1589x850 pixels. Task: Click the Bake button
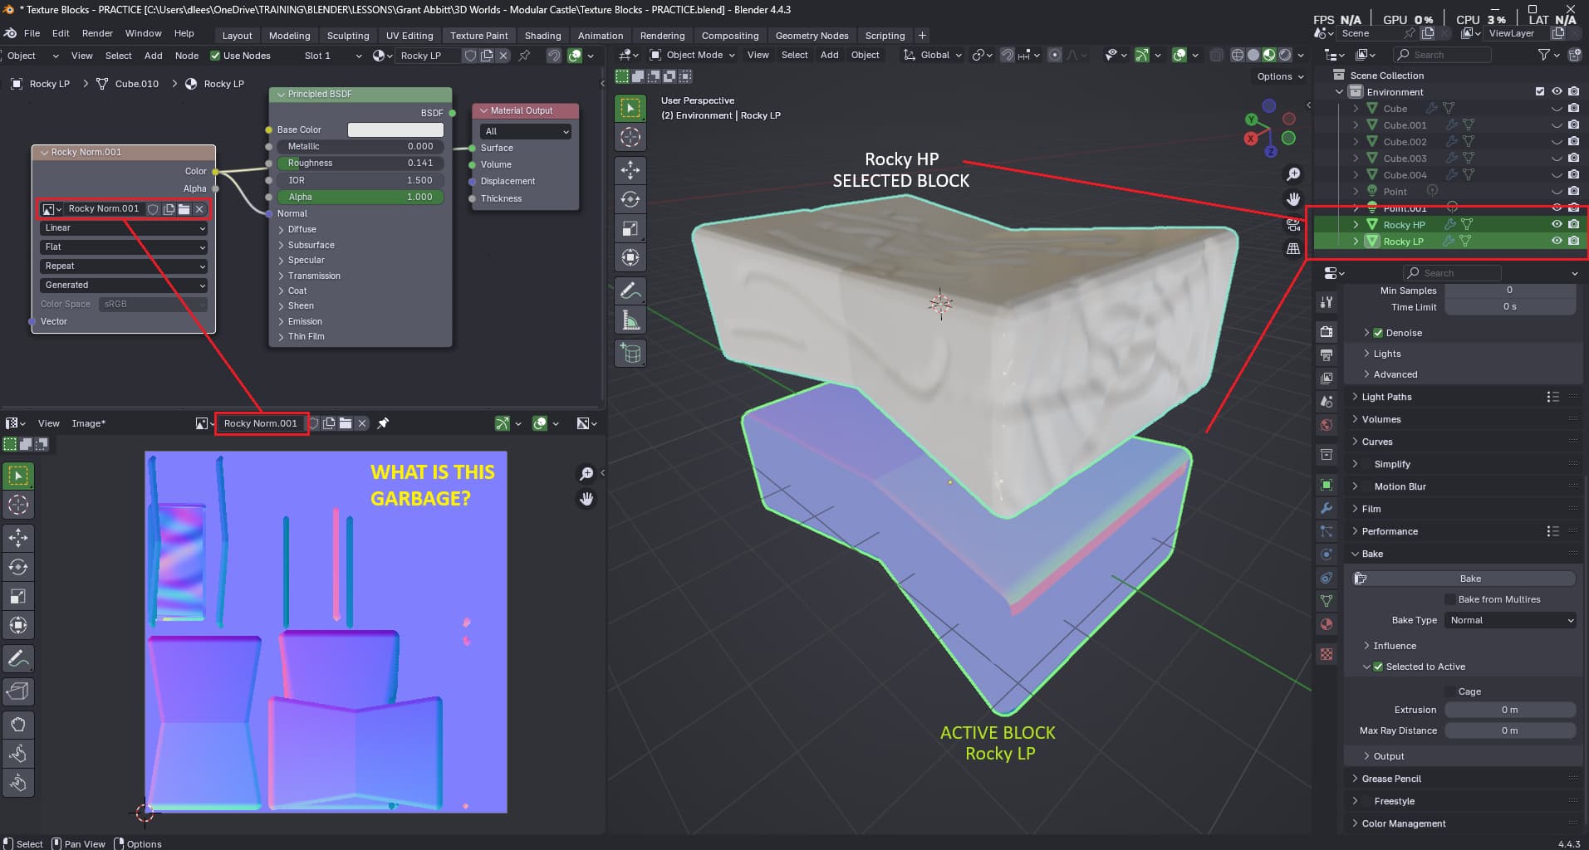(x=1469, y=579)
